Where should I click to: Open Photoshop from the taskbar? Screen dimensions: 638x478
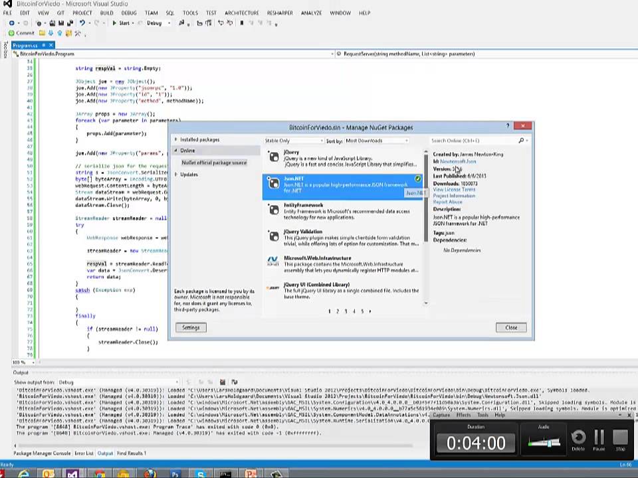175,473
